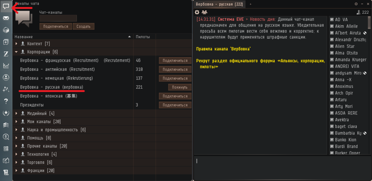This screenshot has width=372, height=181.
Task: Click the star laurel icon in sidebar
Action: [x=6, y=113]
